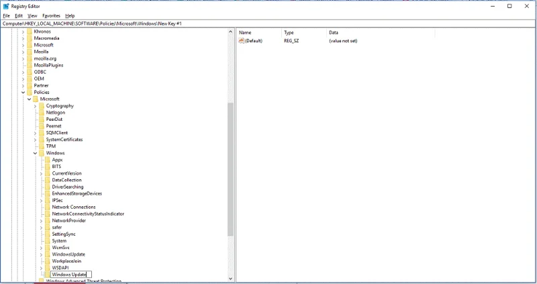Click the DriverSearching folder icon
Image resolution: width=537 pixels, height=284 pixels.
pyautogui.click(x=48, y=187)
